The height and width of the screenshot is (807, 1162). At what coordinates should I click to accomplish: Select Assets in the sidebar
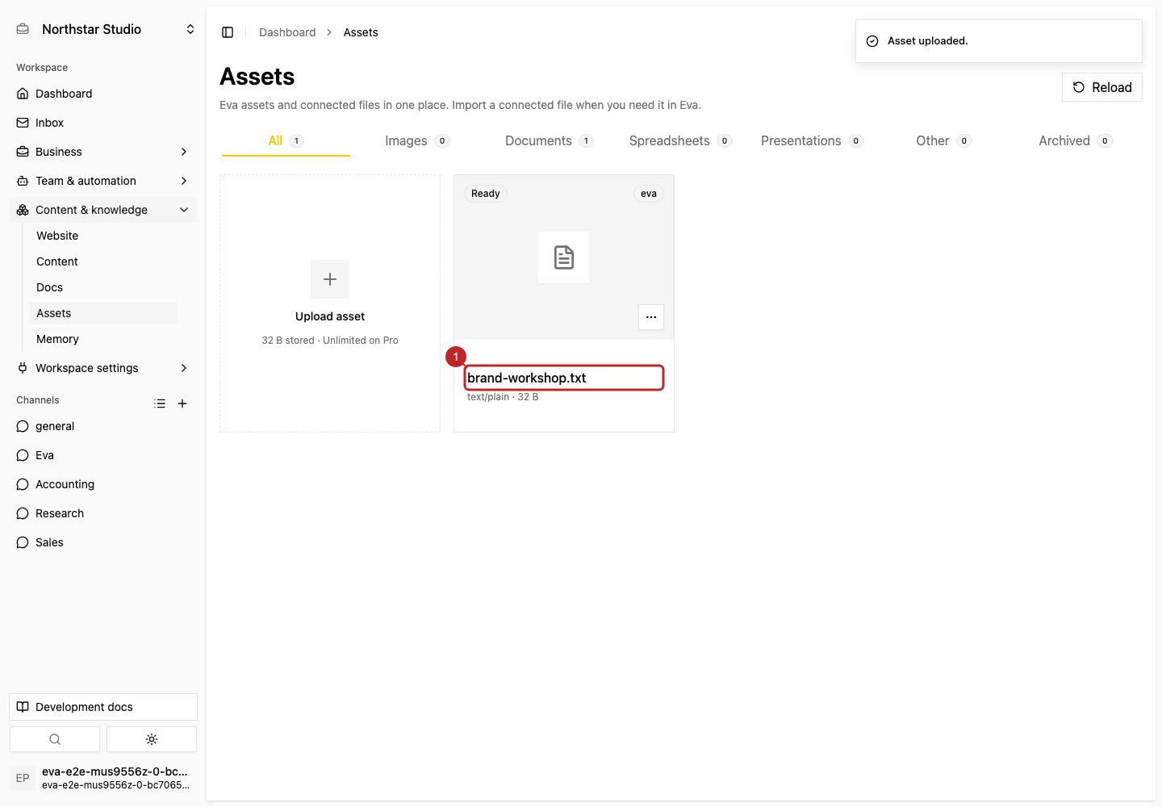point(103,313)
